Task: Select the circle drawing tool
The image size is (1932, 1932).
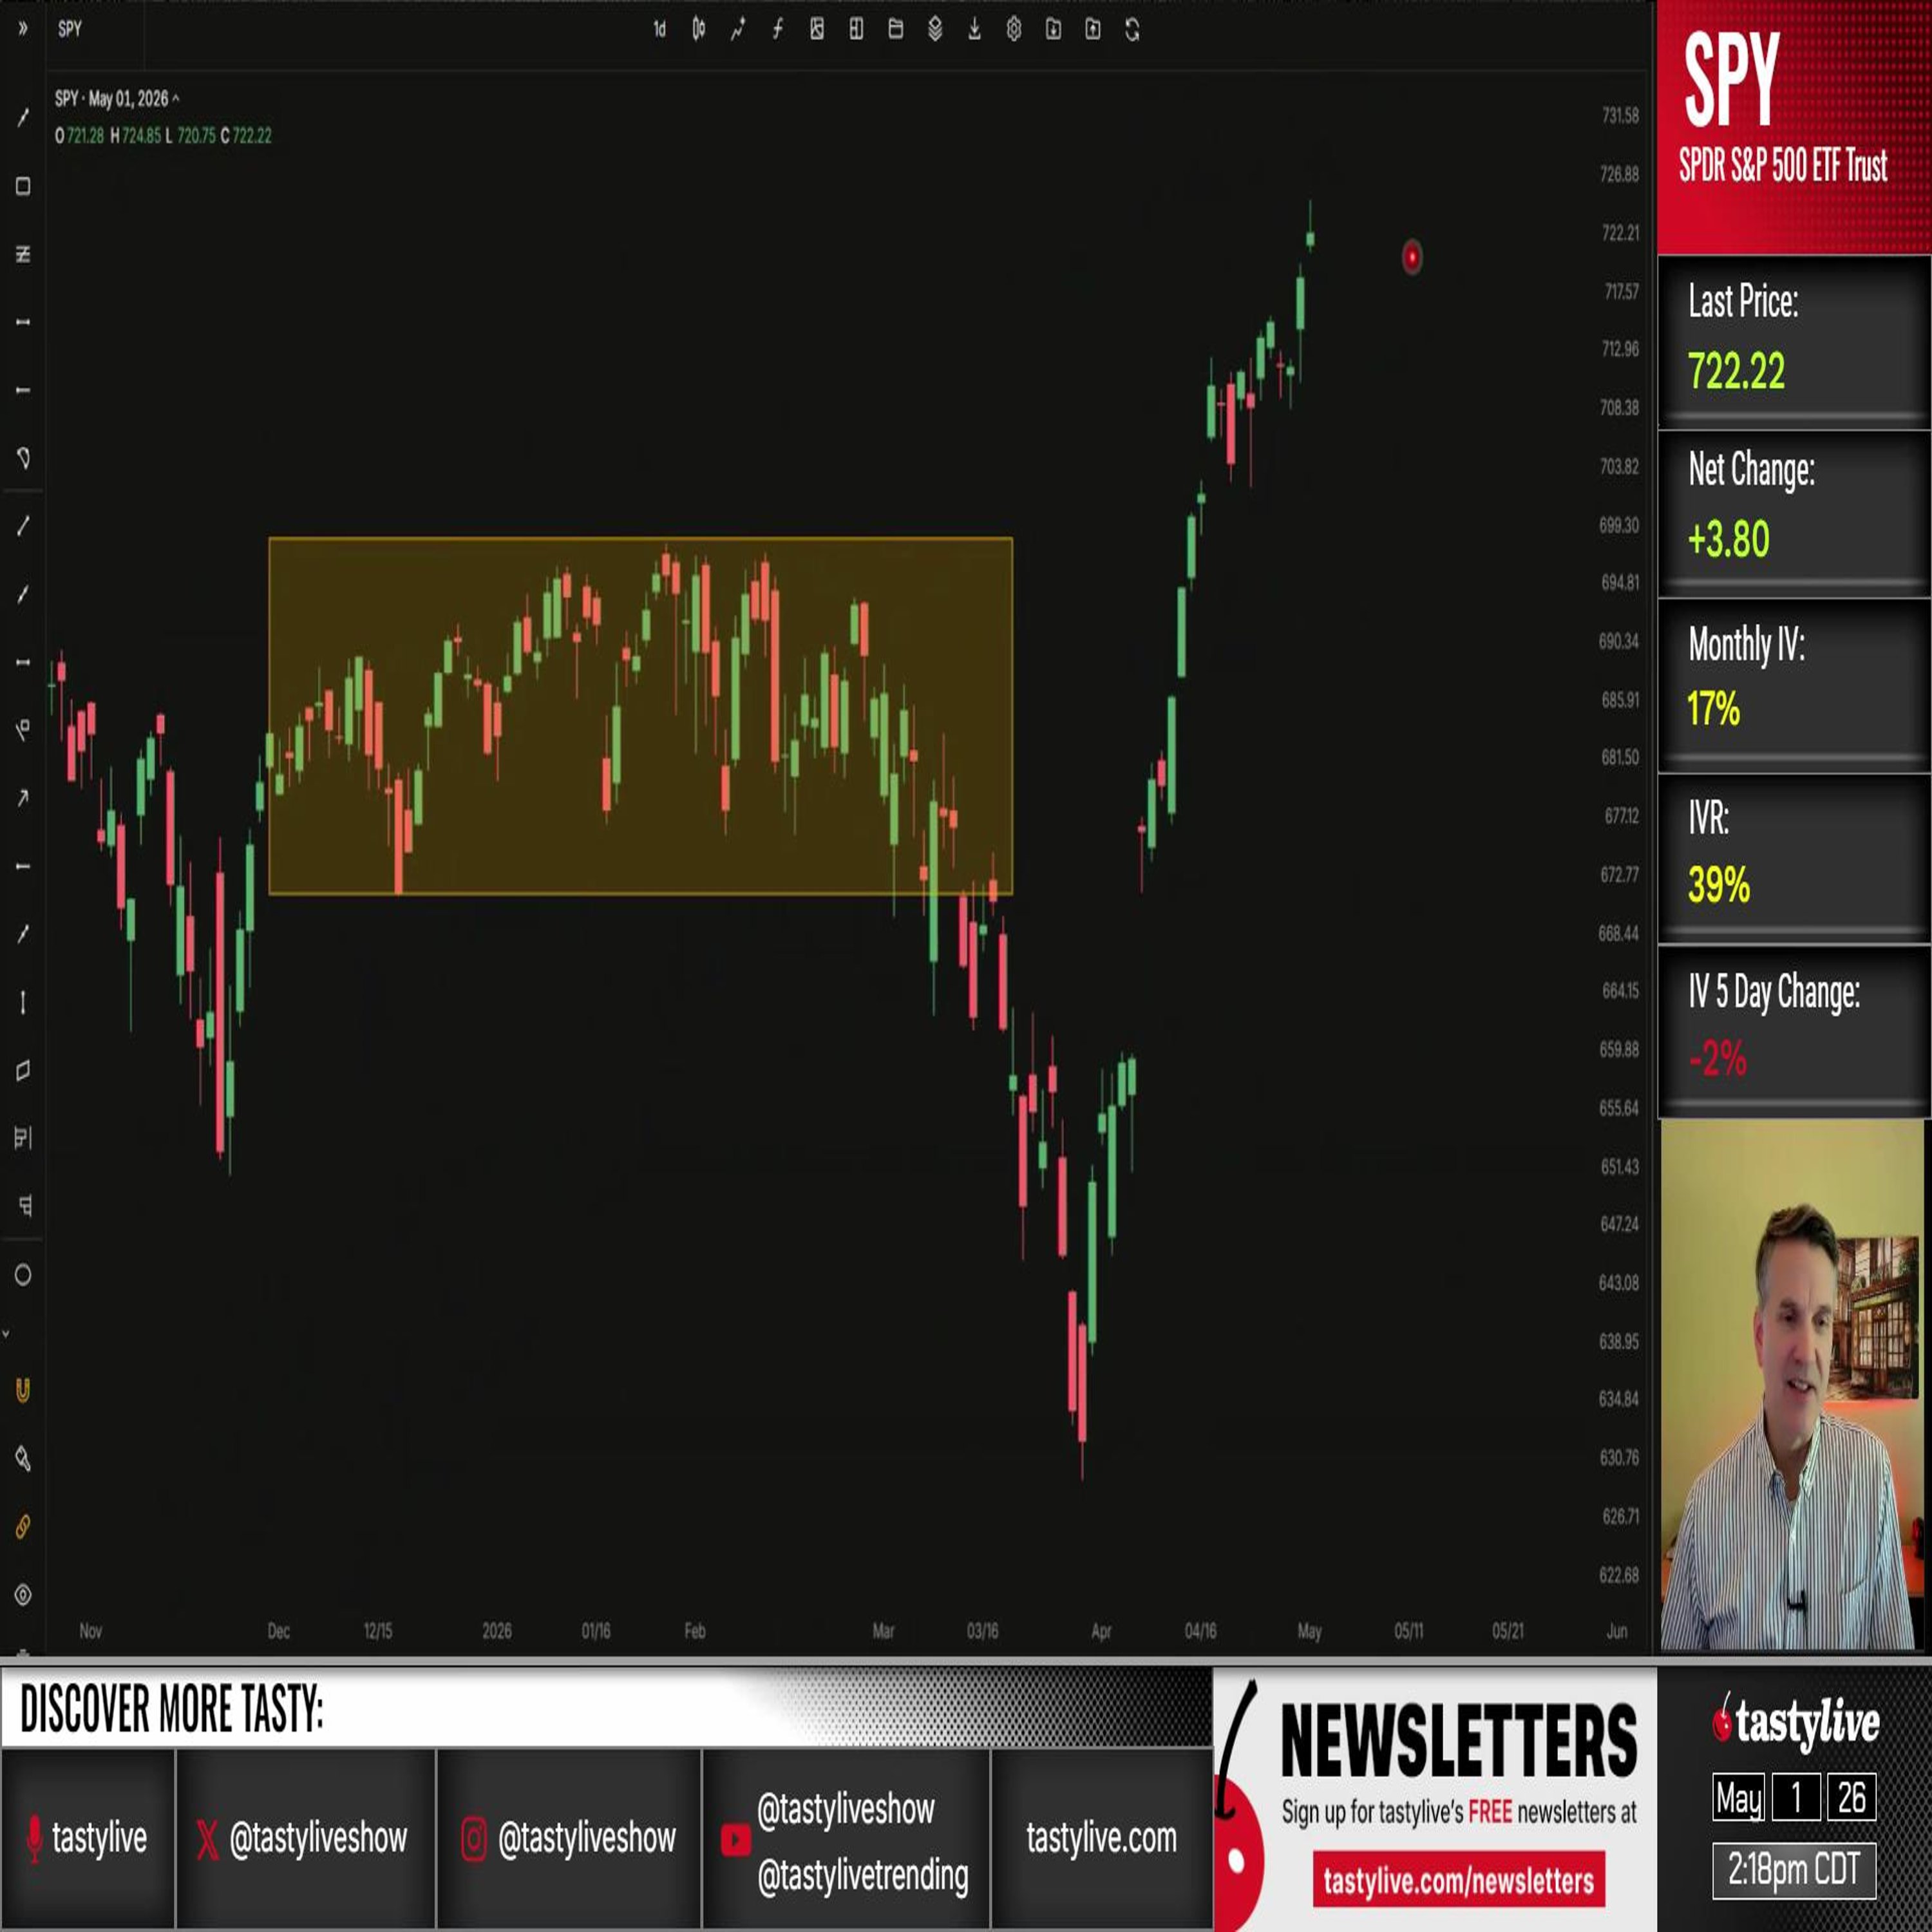Action: pyautogui.click(x=23, y=1275)
